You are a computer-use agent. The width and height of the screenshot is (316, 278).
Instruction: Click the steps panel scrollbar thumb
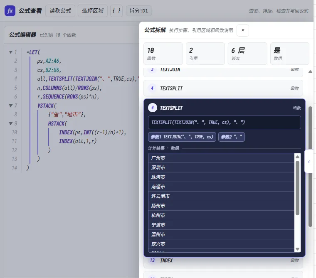[x=310, y=167]
